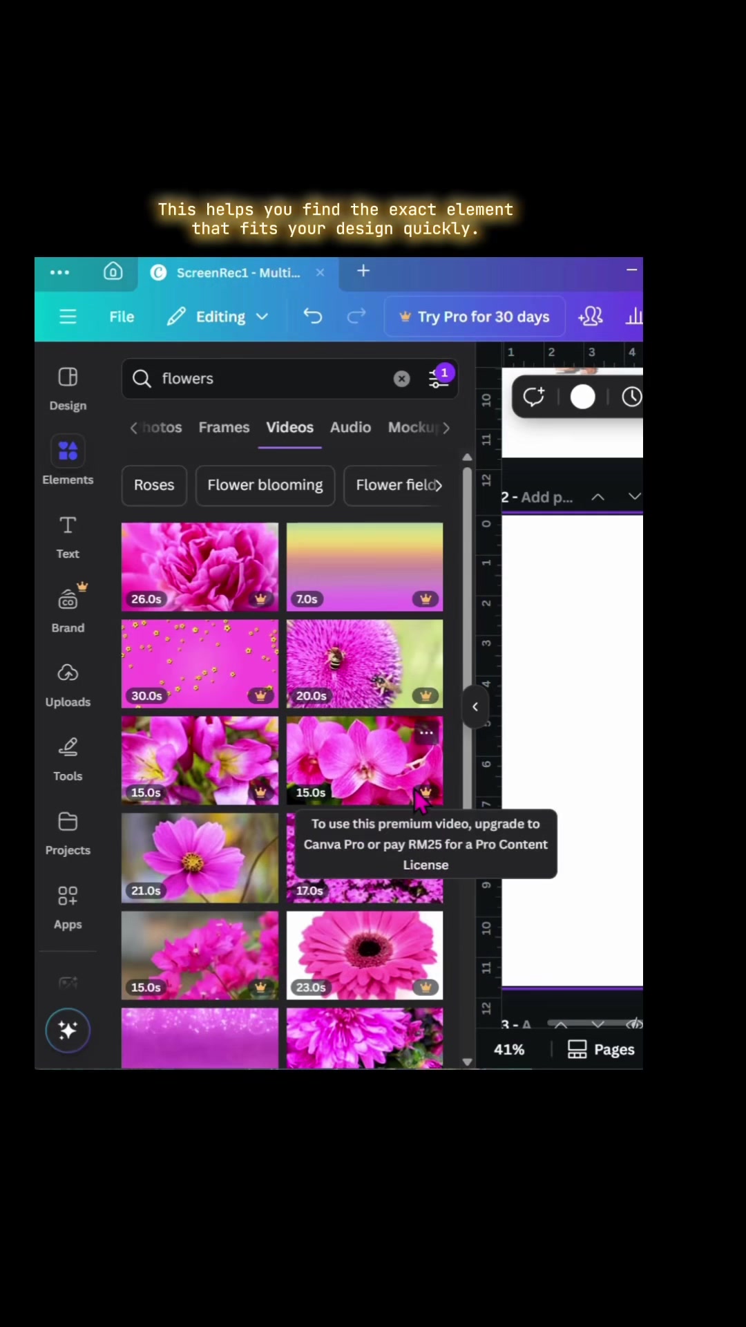Redo the last action
This screenshot has width=746, height=1327.
click(x=356, y=317)
